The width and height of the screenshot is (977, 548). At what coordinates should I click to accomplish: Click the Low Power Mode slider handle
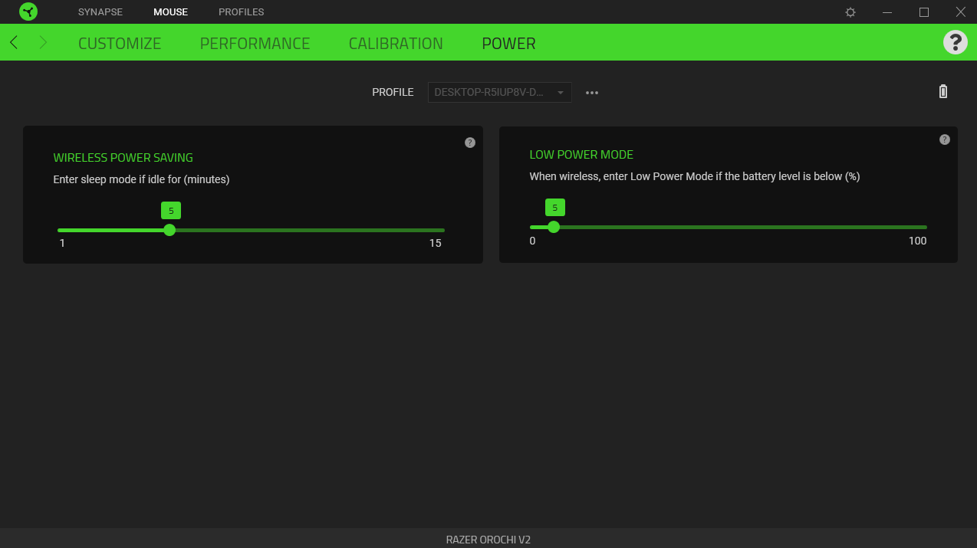(x=554, y=227)
